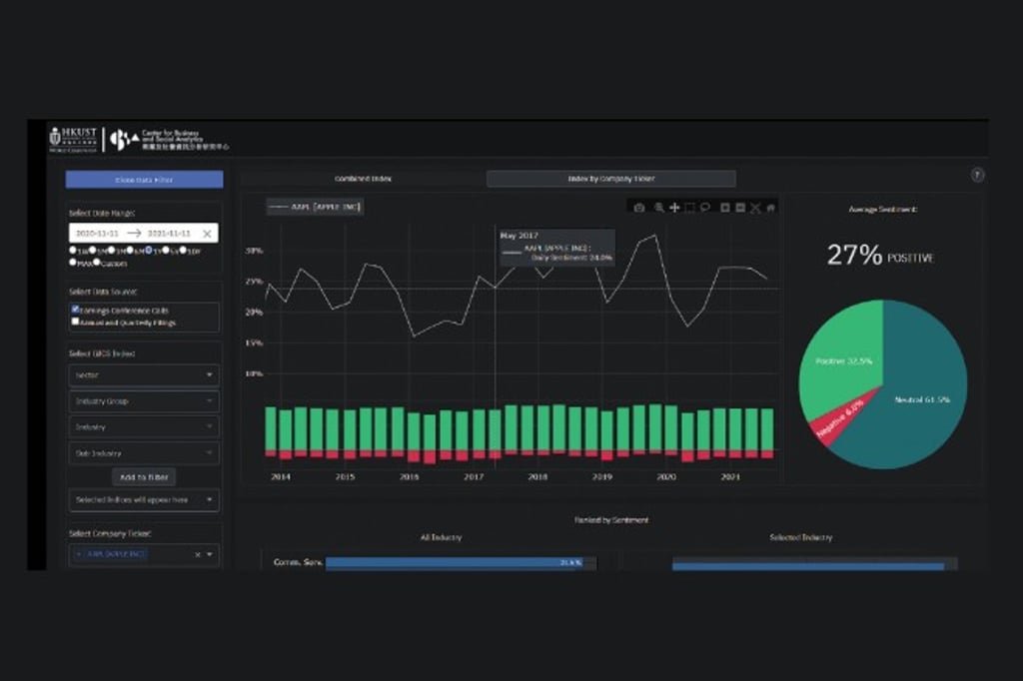The width and height of the screenshot is (1023, 681).
Task: Expand the Industry Group dropdown
Action: (144, 401)
